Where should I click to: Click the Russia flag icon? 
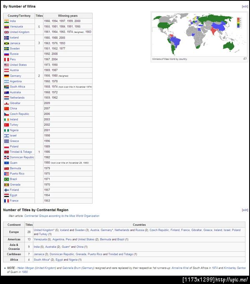[7, 54]
